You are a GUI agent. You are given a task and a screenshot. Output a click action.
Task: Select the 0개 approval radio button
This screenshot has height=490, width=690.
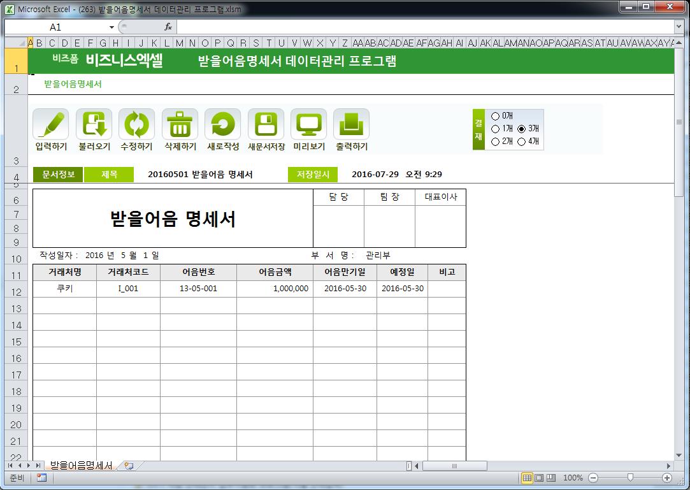(x=496, y=116)
